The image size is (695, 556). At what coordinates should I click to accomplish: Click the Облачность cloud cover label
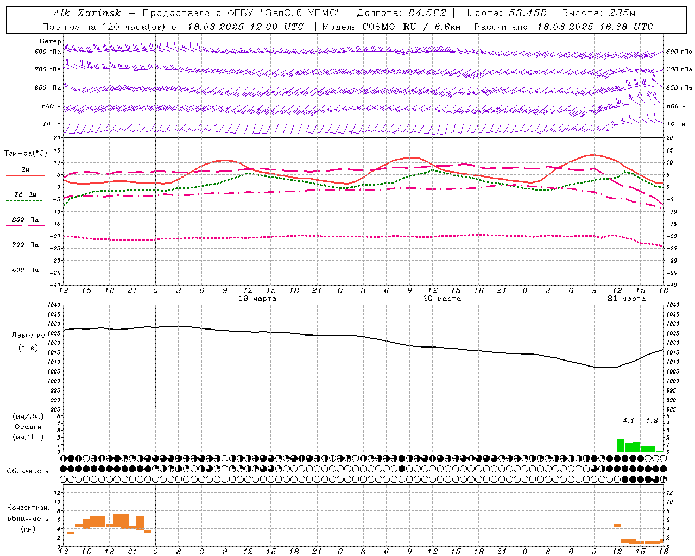(x=28, y=471)
